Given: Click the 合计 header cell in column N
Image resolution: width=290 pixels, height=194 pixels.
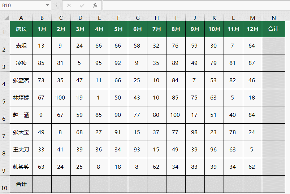Looking at the screenshot, I should 273,29.
